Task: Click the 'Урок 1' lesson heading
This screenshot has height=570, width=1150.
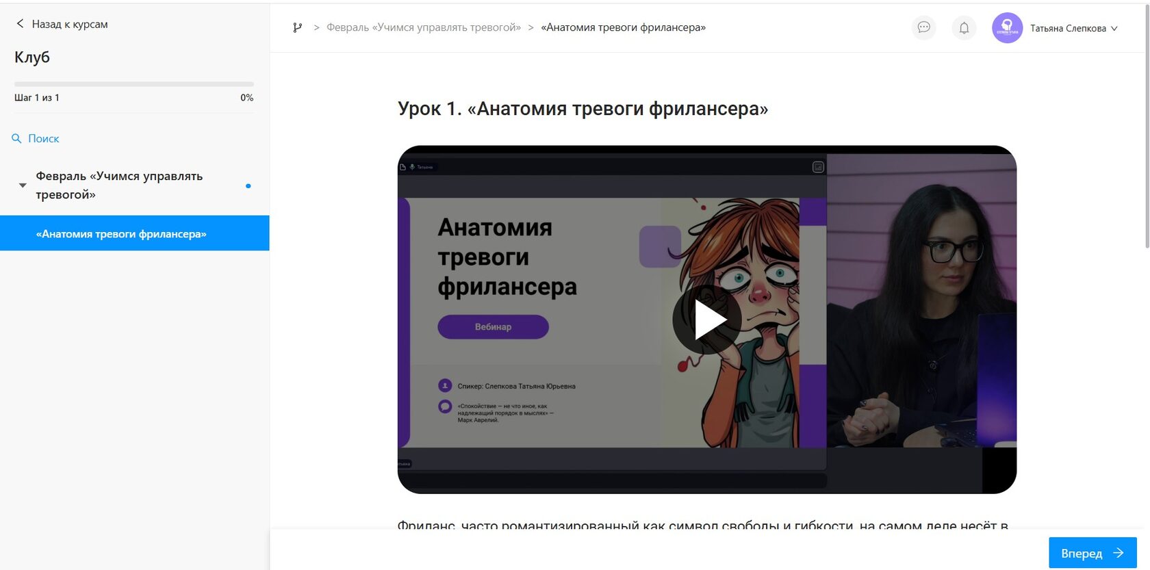Action: coord(583,109)
